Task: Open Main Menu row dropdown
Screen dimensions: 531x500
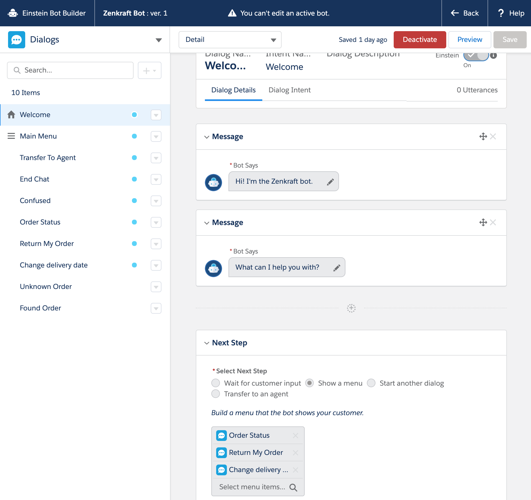Action: (x=156, y=136)
